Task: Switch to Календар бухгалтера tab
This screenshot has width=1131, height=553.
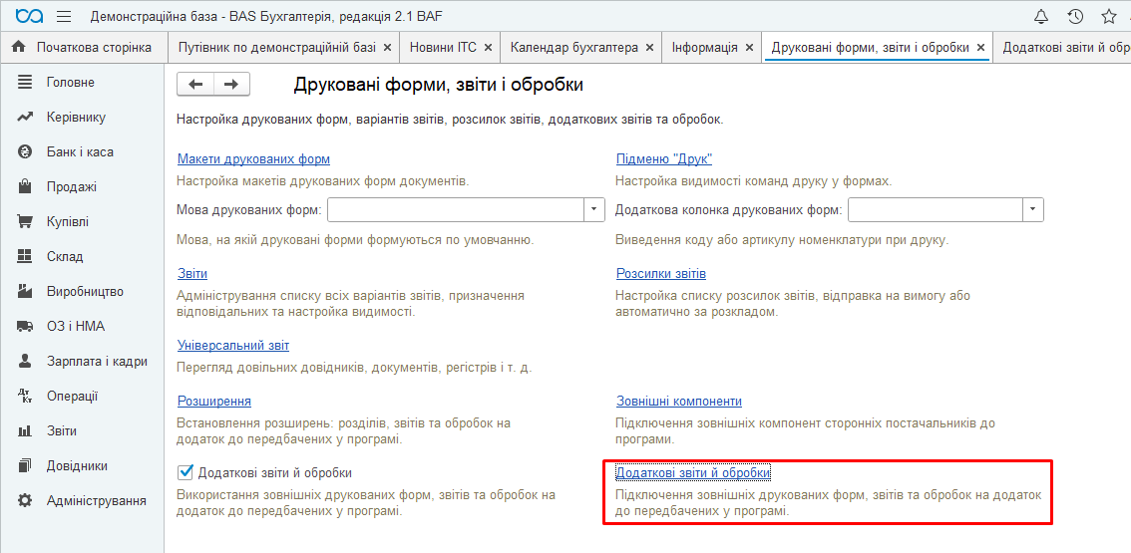Action: point(573,48)
